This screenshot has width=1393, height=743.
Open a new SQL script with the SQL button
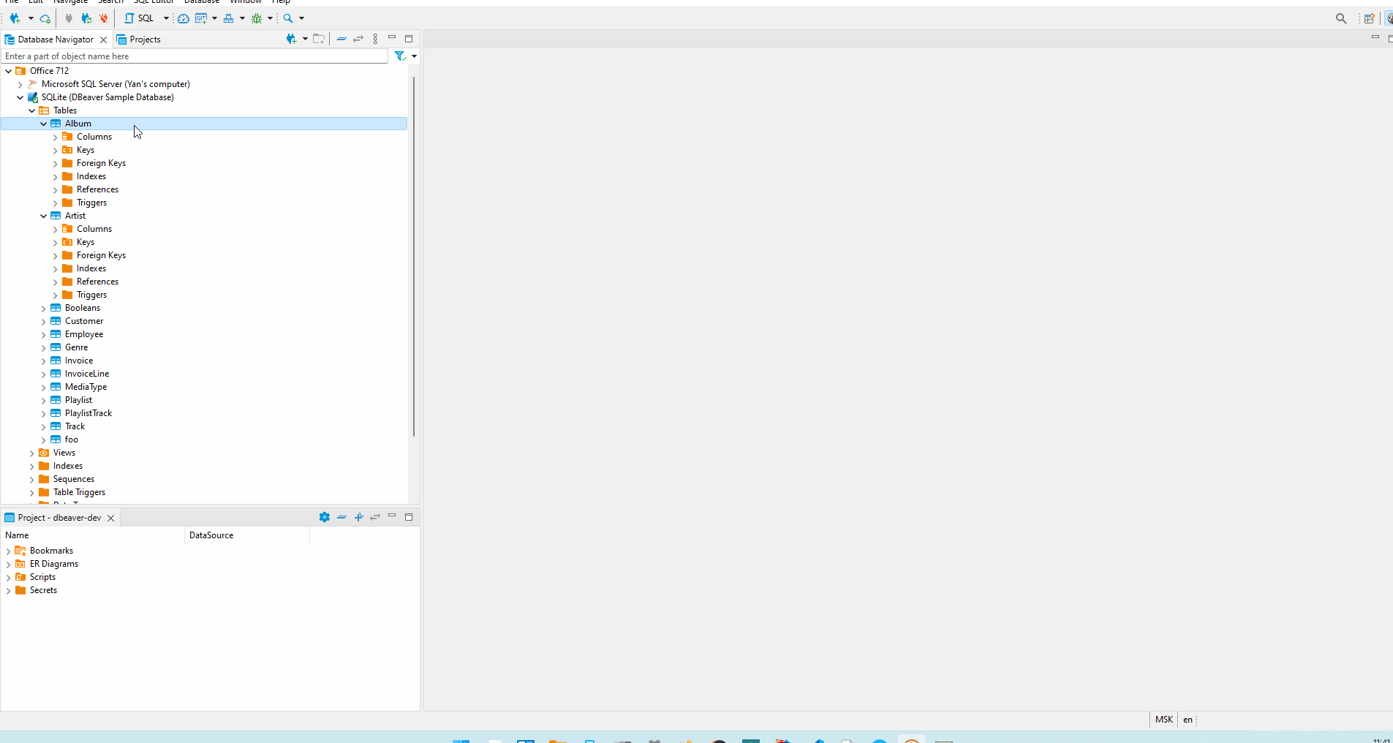[x=139, y=18]
